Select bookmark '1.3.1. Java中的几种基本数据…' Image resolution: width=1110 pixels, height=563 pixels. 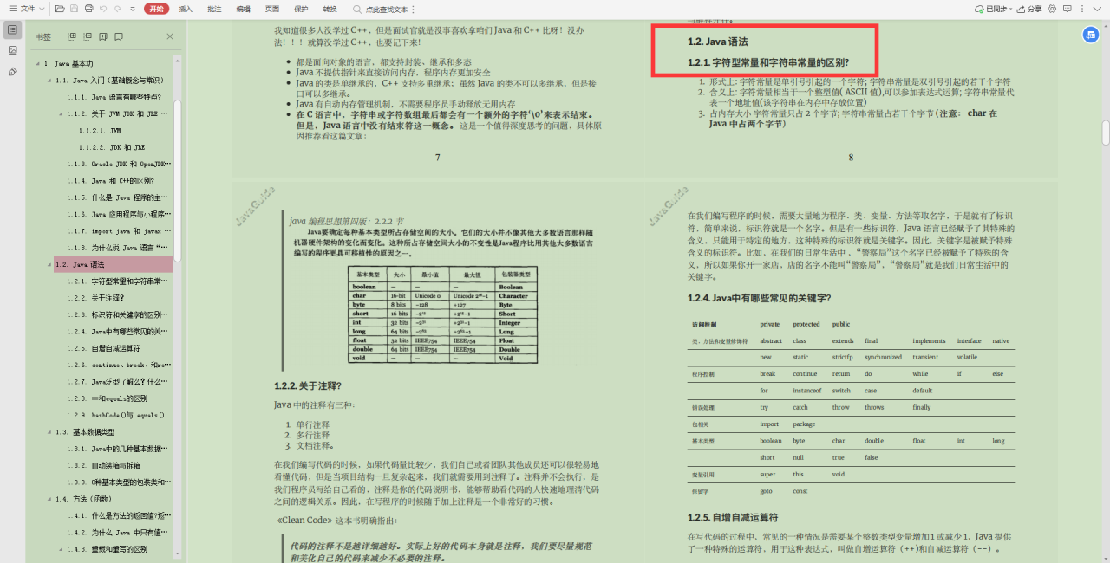click(x=119, y=449)
